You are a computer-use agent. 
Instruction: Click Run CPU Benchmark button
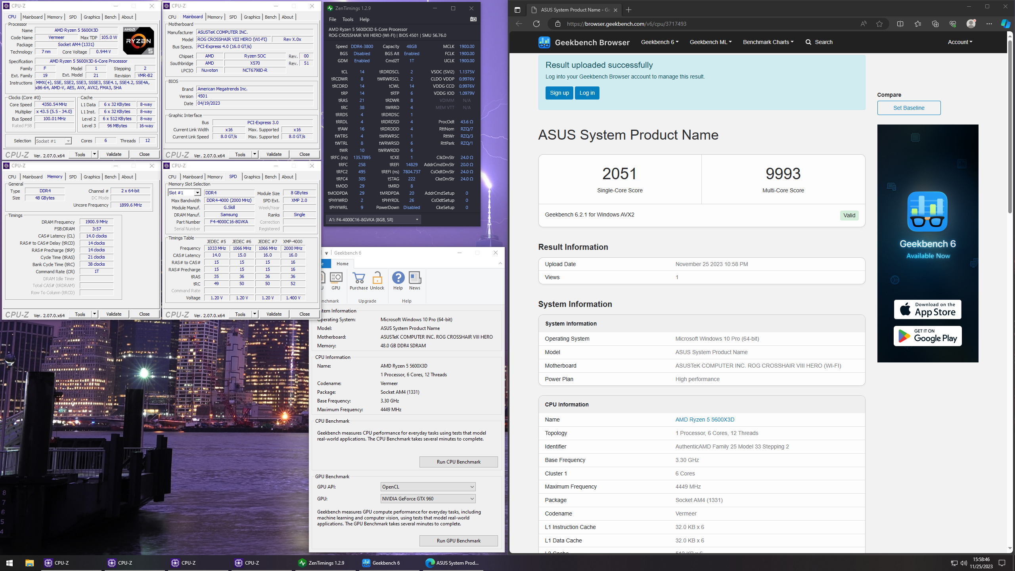pyautogui.click(x=459, y=462)
